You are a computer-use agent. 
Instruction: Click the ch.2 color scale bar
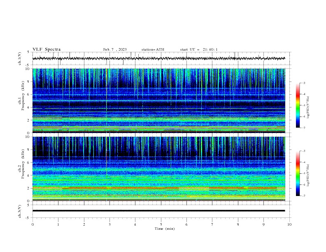[x=298, y=173]
